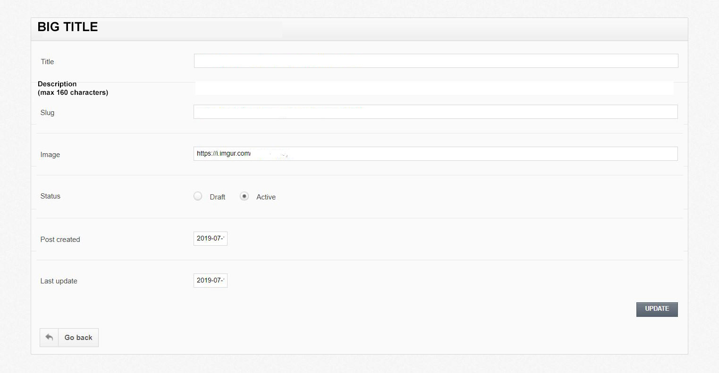This screenshot has height=373, width=719.
Task: Click the Status option labeled Draft text
Action: pyautogui.click(x=217, y=197)
